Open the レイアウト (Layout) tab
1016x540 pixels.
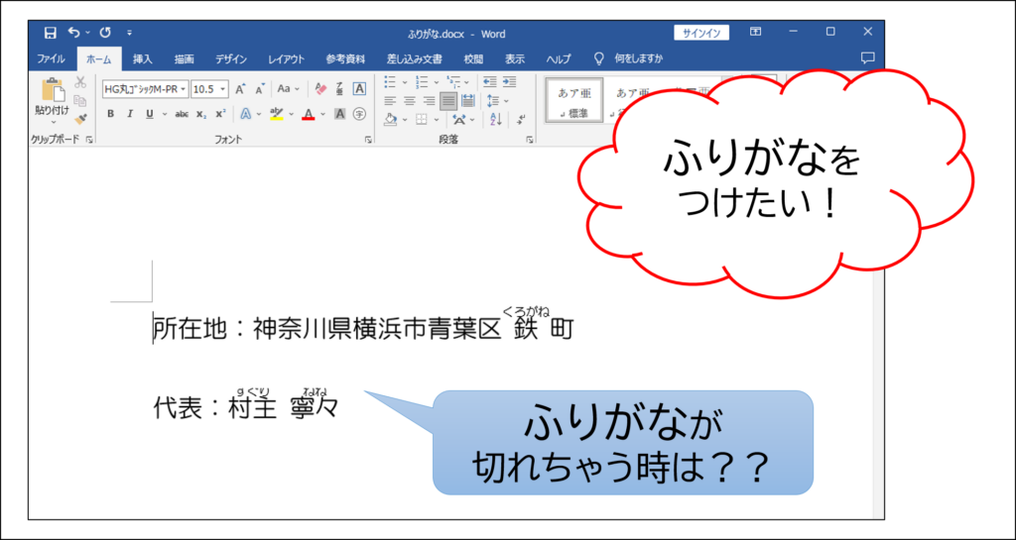coord(287,58)
